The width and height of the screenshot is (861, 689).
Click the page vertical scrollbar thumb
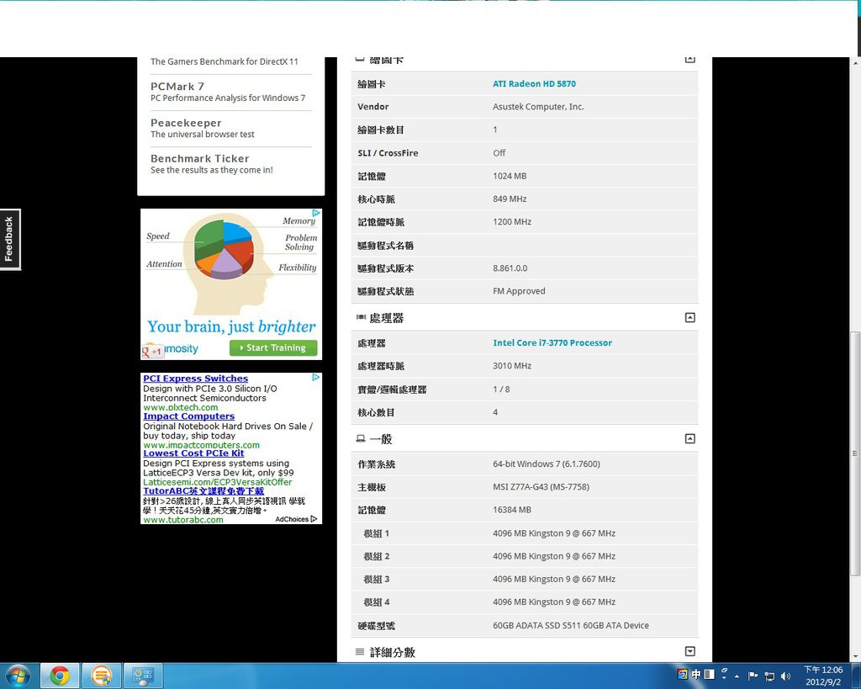tap(855, 453)
